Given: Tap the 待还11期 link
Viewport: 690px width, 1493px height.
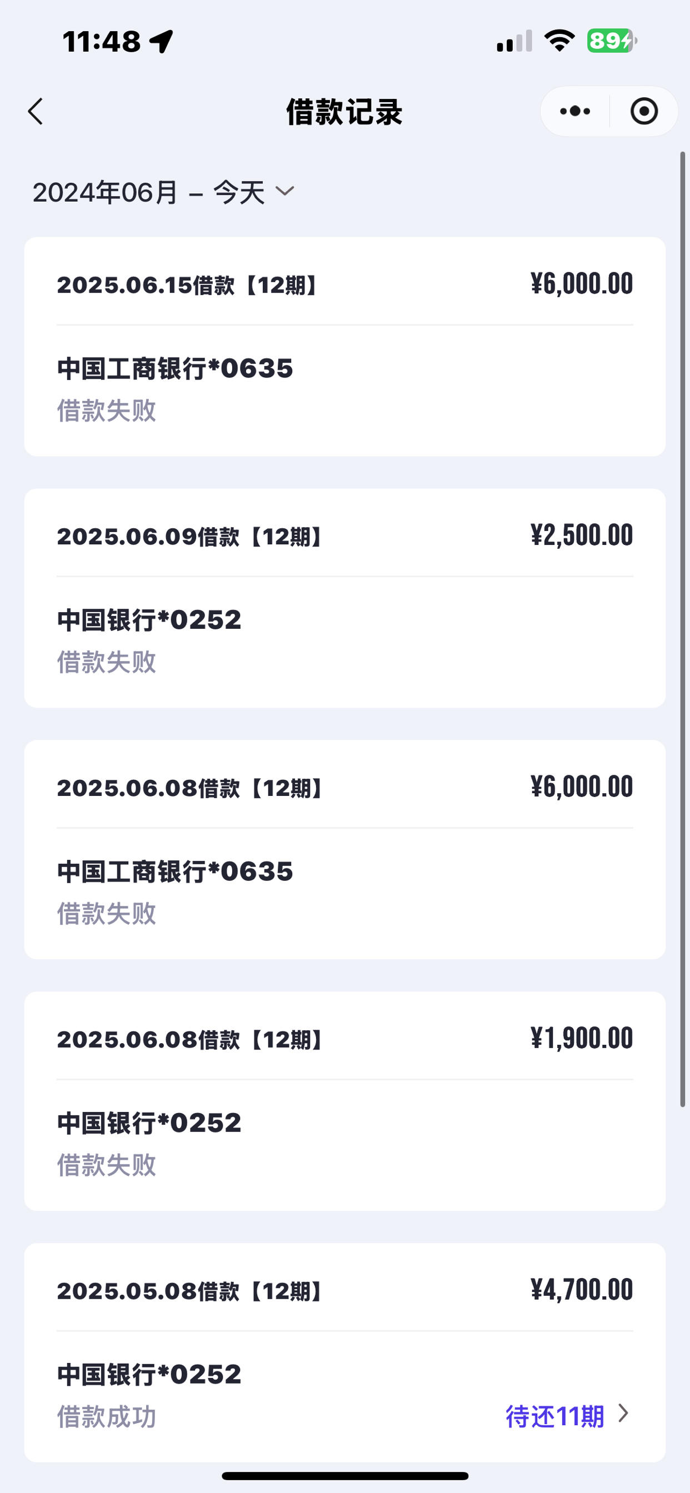Looking at the screenshot, I should [x=555, y=1416].
